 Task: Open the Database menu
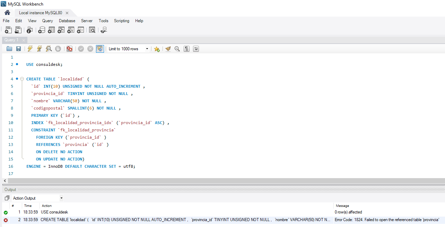pos(67,21)
